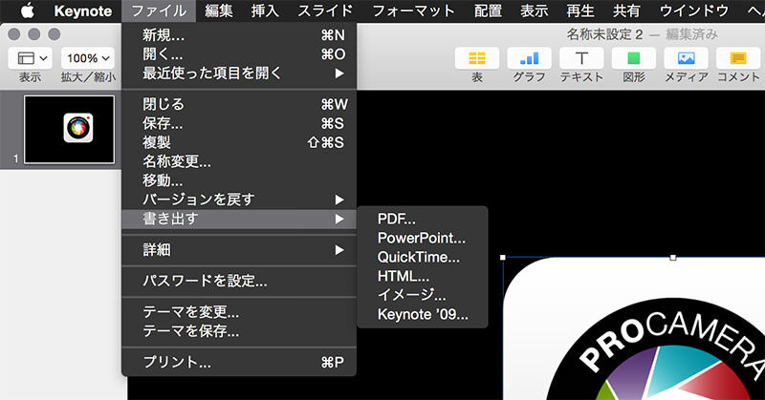Click the top-left selection handle of image
This screenshot has width=765, height=400.
[x=503, y=257]
